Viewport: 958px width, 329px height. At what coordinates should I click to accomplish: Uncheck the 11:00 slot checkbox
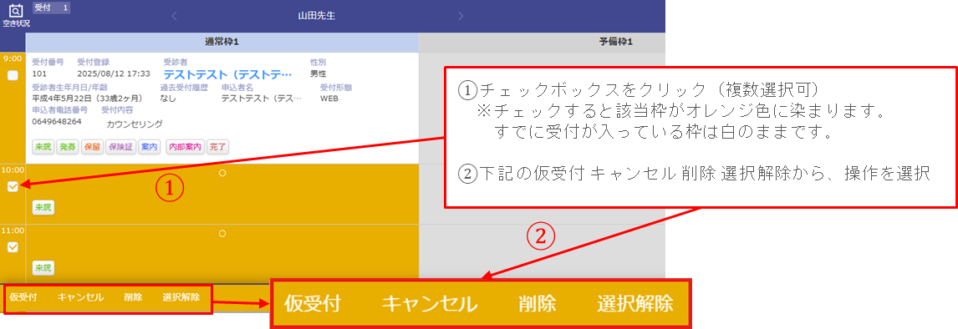click(x=13, y=247)
